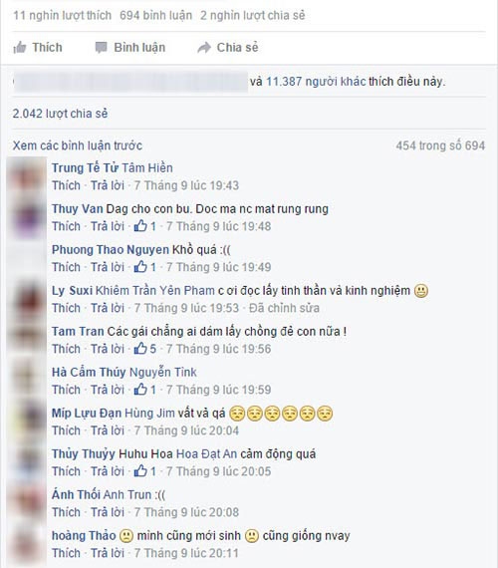Open like count on Thủy Thuỷ's comment
Screen dimensions: 498x568
tap(144, 471)
